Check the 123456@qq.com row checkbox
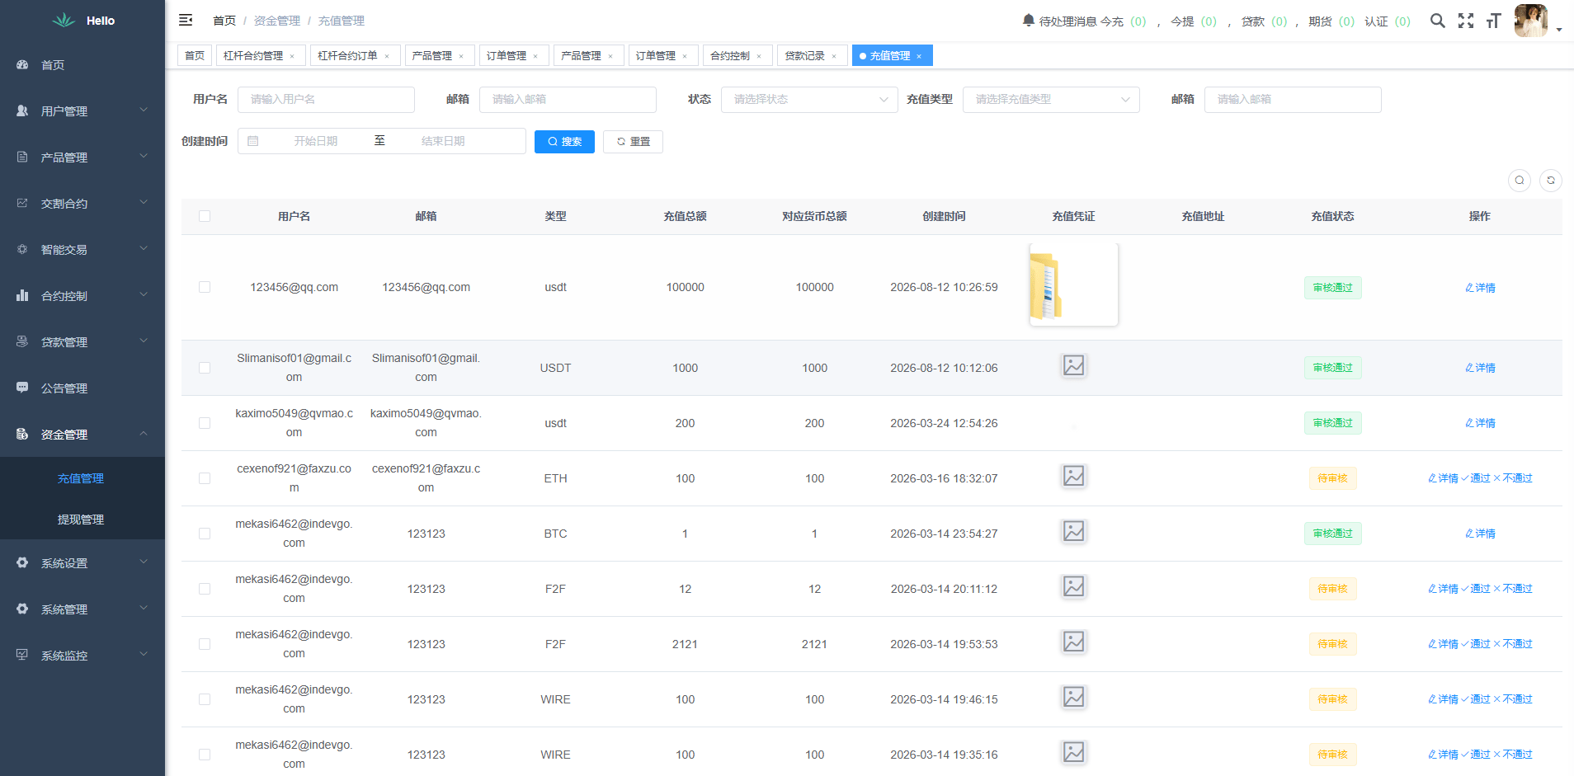1574x776 pixels. tap(205, 287)
